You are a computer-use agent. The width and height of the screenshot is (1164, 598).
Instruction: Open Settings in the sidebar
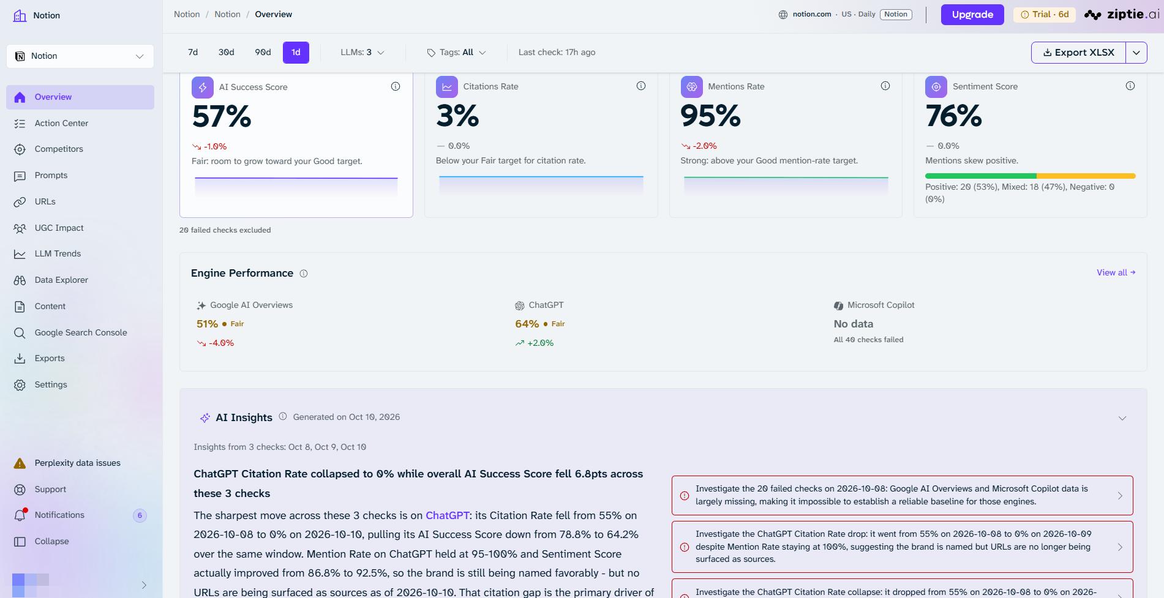[x=80, y=384]
